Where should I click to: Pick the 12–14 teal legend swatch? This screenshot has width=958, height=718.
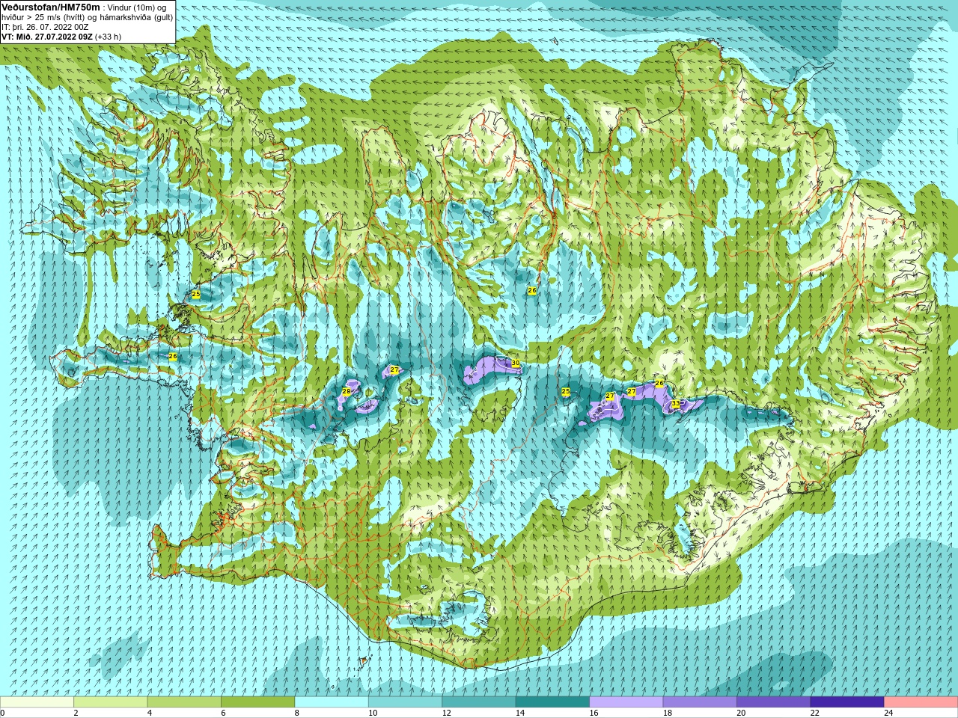coord(479,702)
